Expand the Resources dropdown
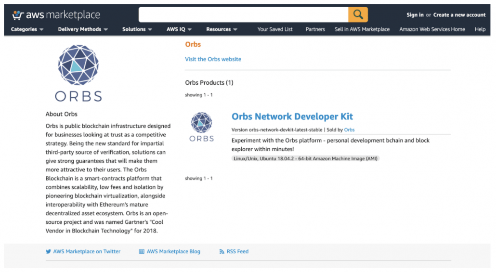The height and width of the screenshot is (272, 496). tap(222, 29)
